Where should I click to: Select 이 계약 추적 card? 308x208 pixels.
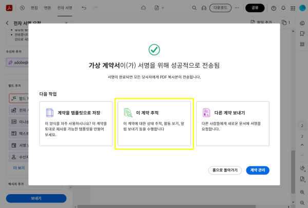tap(154, 123)
